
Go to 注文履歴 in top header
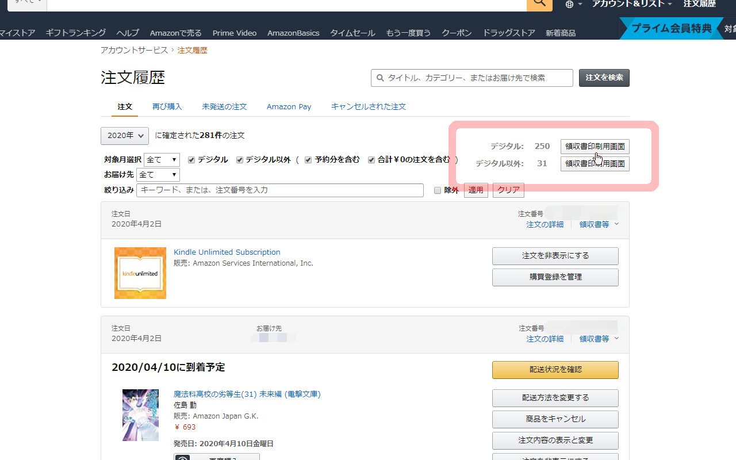coord(700,4)
